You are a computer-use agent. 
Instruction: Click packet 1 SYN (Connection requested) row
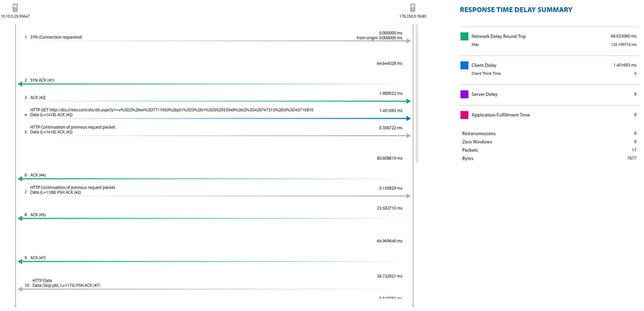[214, 37]
